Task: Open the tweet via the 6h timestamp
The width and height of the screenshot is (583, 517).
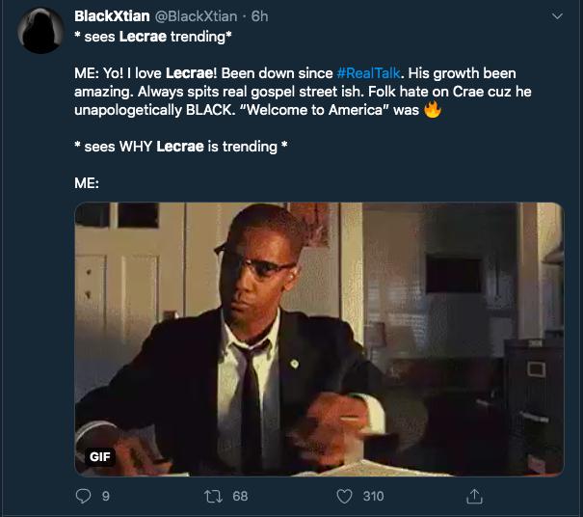Action: point(260,16)
